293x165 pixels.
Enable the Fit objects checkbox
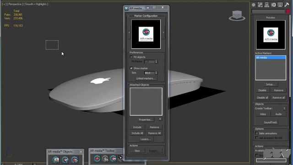point(131,57)
